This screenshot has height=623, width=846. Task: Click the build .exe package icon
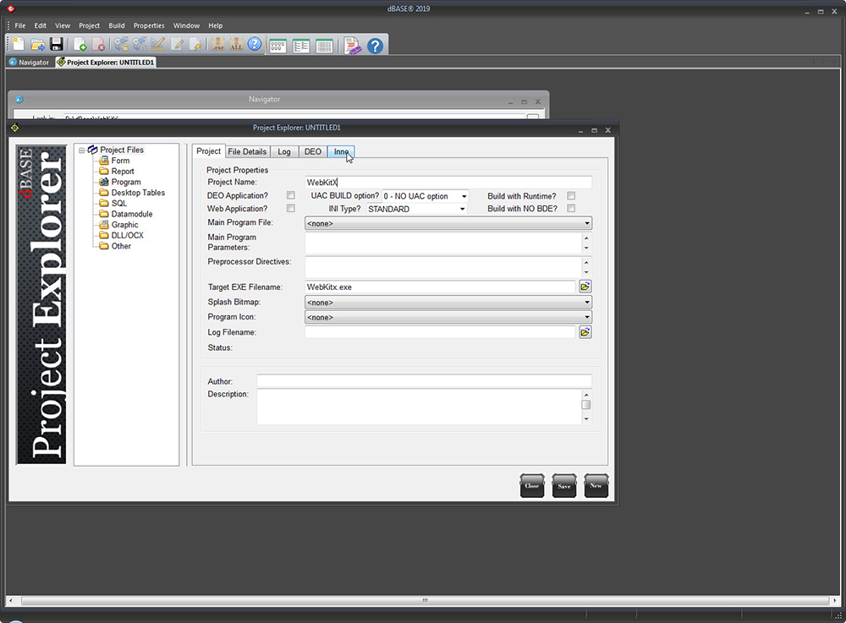[218, 44]
